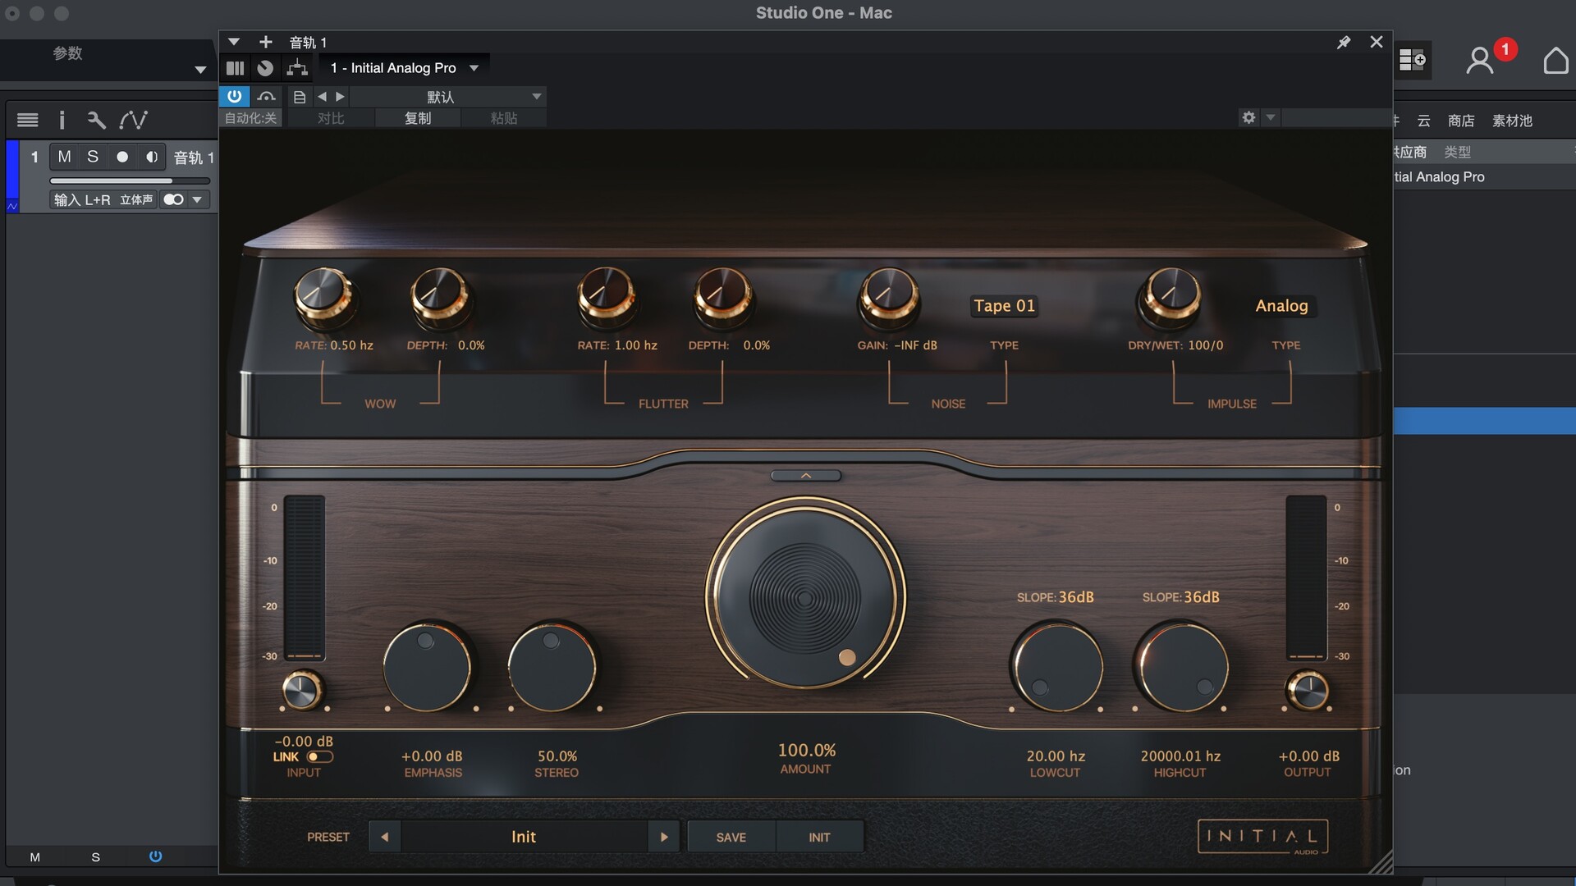Image resolution: width=1576 pixels, height=886 pixels.
Task: Expand the Initial Analog Pro insert selector
Action: [405, 68]
